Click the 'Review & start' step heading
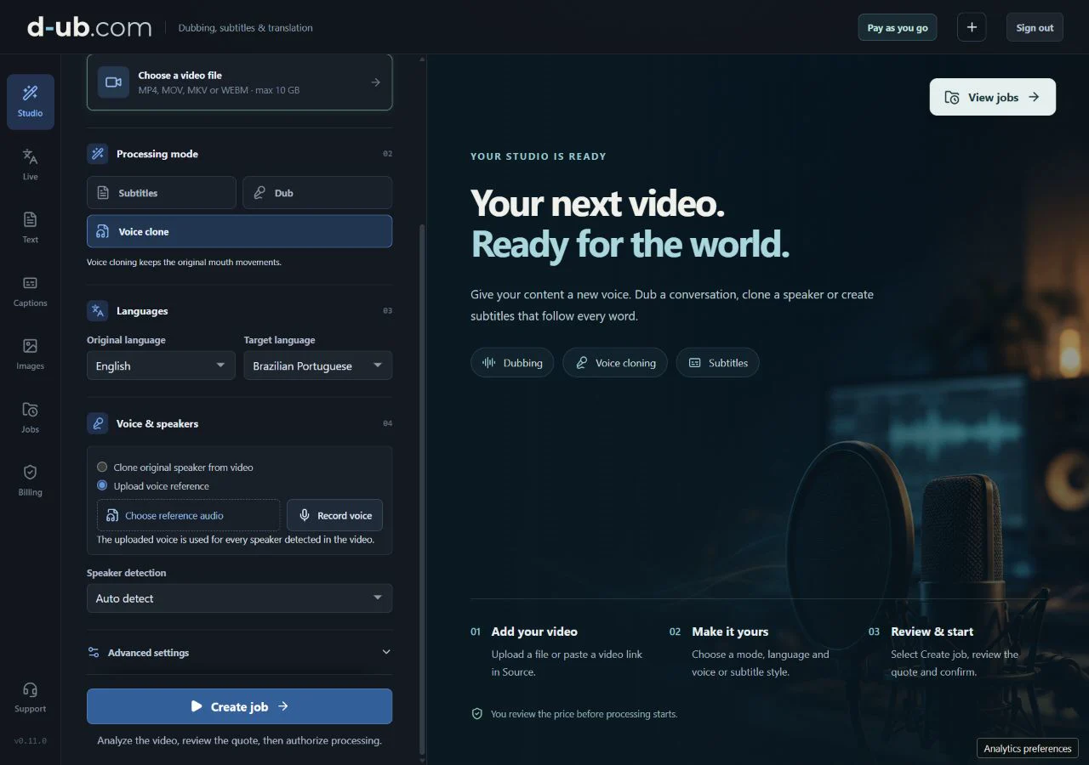Screen dimensions: 1089x765 coord(932,632)
